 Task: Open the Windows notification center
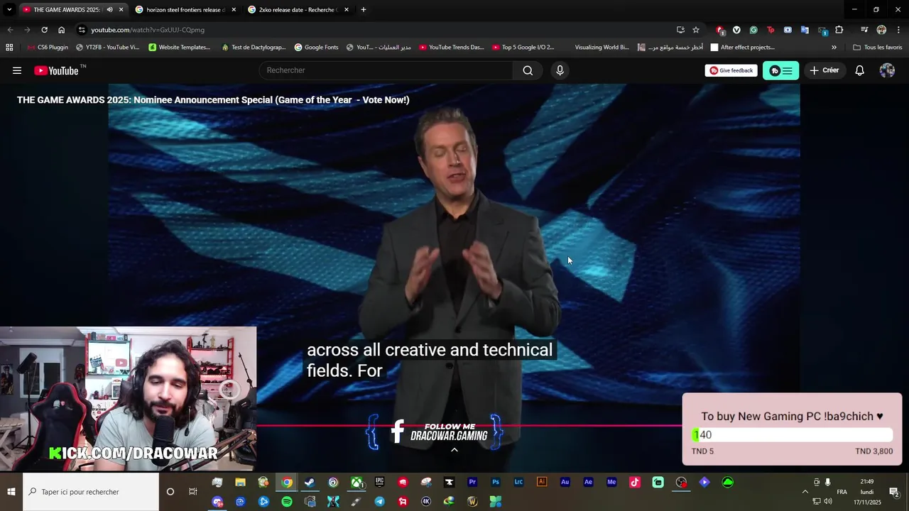click(894, 492)
